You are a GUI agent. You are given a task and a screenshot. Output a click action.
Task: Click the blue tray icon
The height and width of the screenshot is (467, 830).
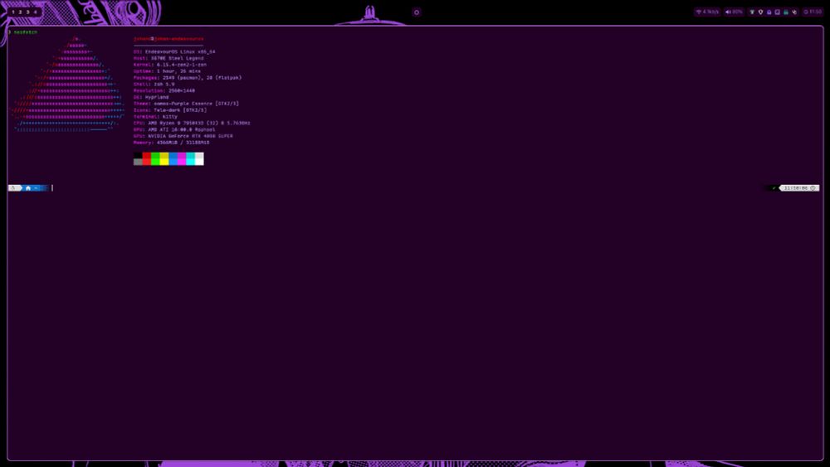(769, 12)
